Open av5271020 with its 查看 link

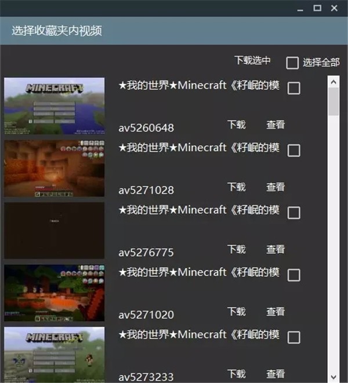[x=275, y=311]
